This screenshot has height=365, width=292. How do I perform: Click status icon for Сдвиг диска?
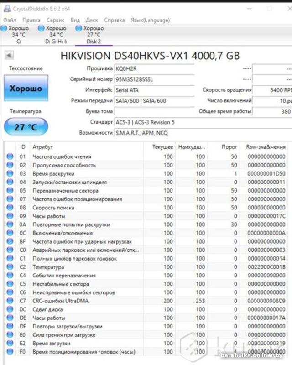click(10, 309)
